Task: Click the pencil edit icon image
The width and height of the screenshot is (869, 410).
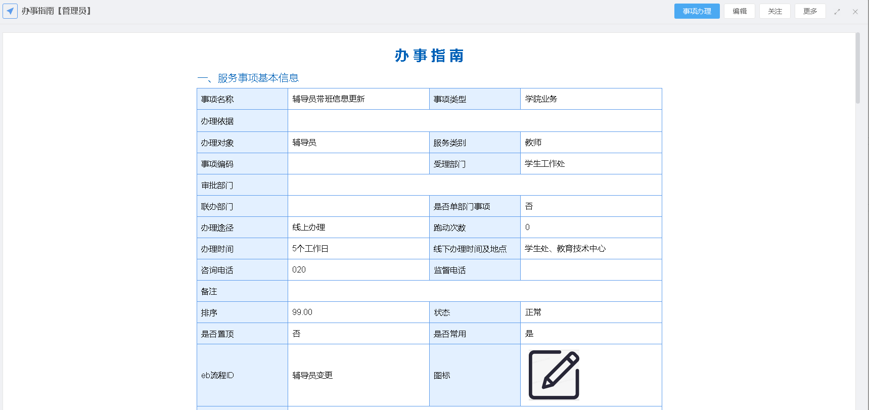Action: click(554, 375)
